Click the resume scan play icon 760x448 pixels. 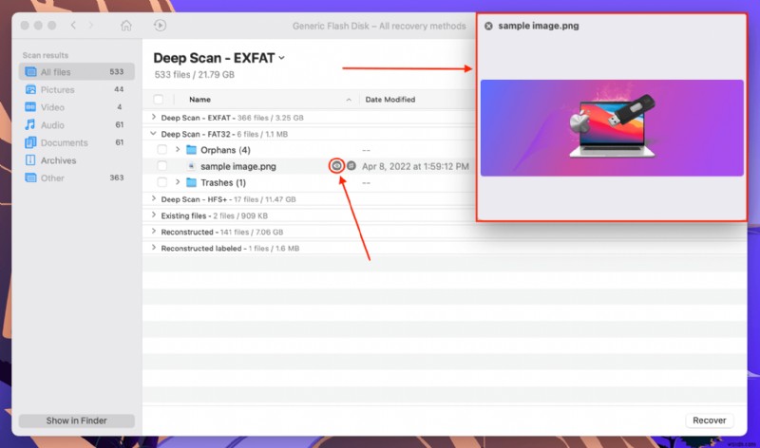160,26
